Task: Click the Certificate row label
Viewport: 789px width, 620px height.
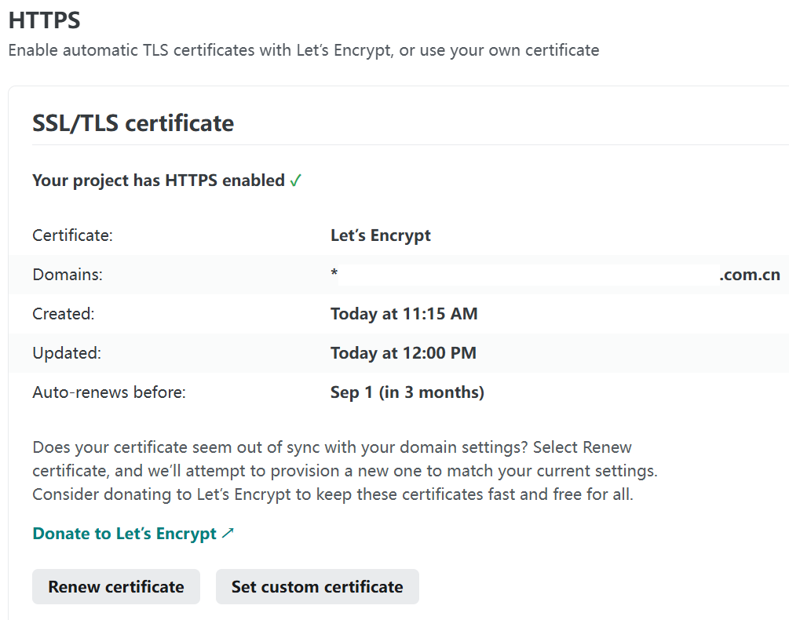Action: [72, 235]
